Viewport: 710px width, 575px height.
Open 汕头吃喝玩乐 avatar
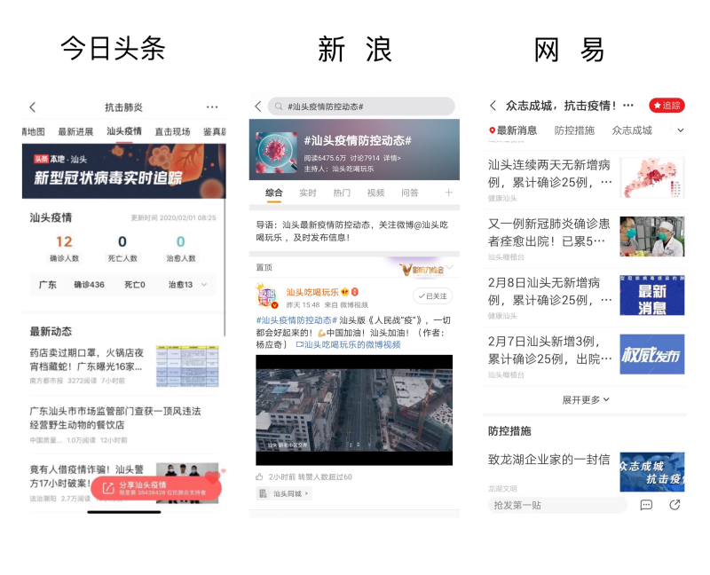[x=267, y=296]
